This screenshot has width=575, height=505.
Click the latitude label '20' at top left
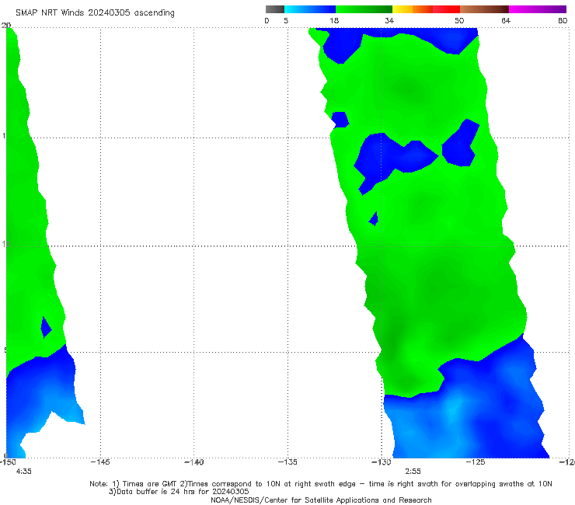6,26
